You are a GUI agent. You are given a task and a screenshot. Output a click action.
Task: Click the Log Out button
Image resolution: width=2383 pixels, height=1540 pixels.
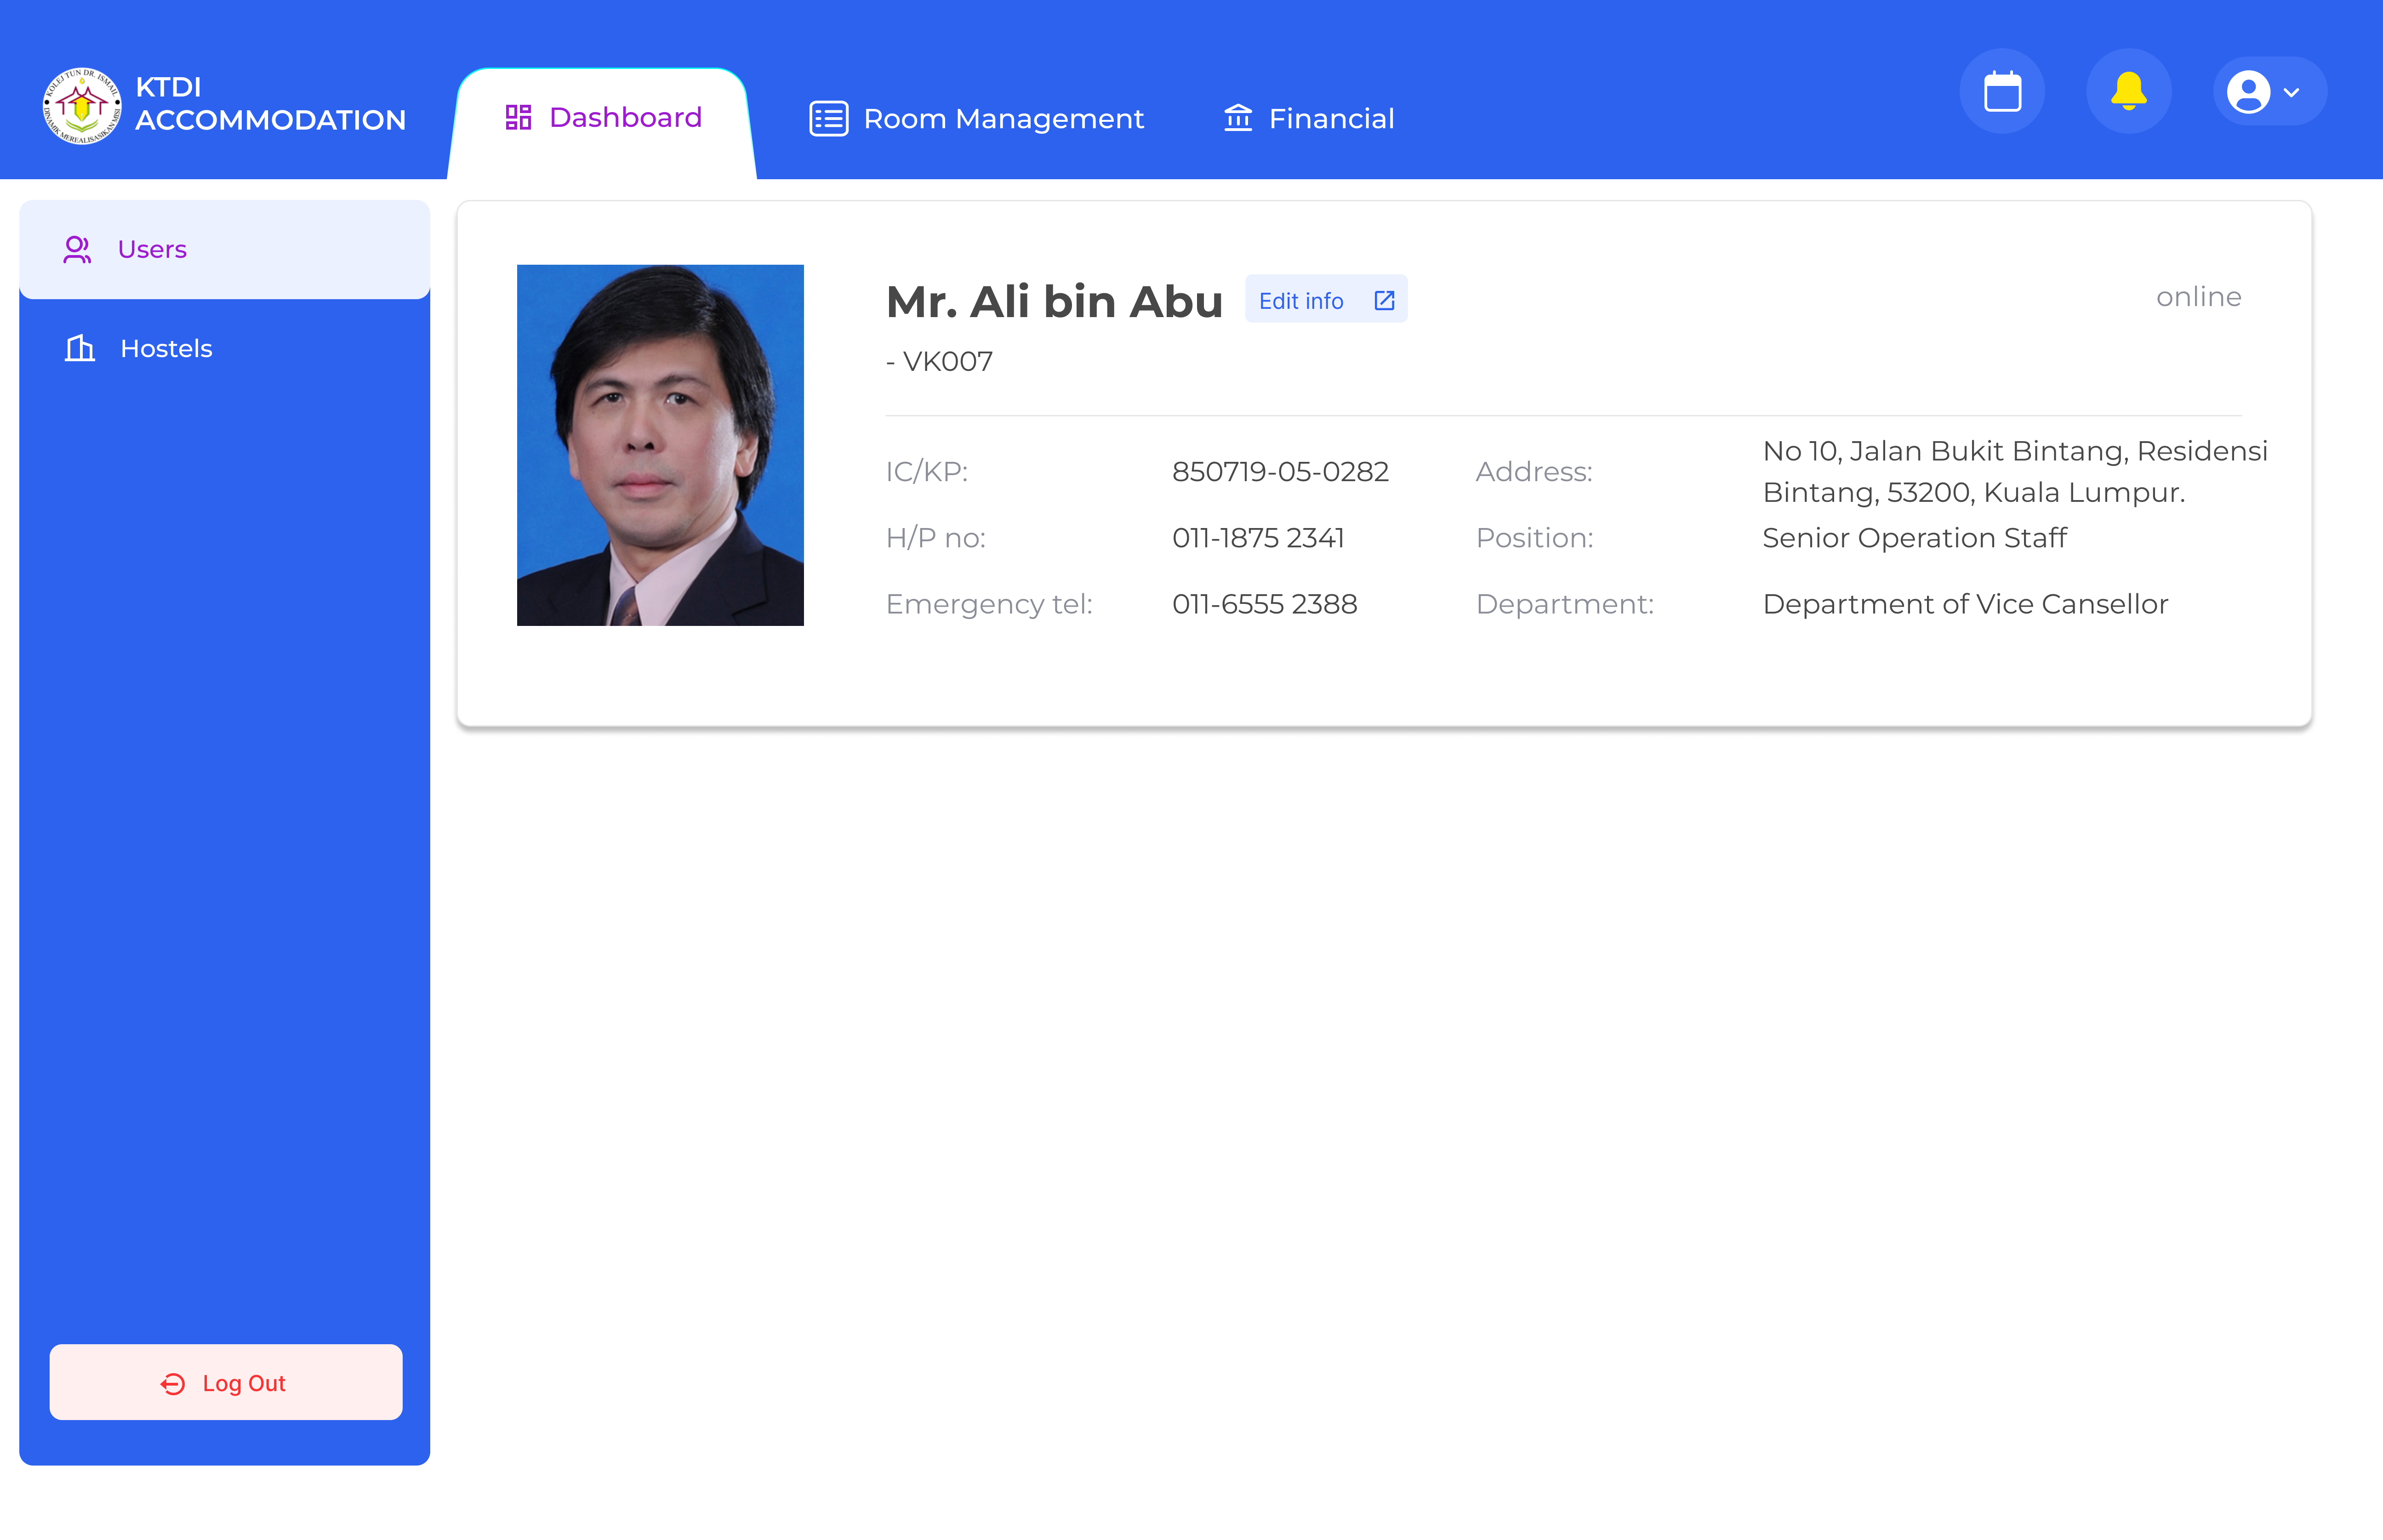pyautogui.click(x=225, y=1382)
